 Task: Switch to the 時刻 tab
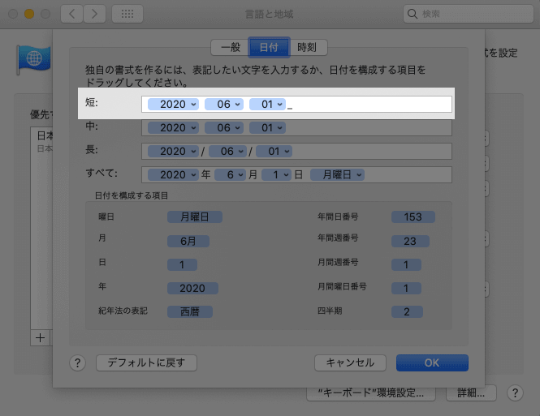tap(308, 47)
